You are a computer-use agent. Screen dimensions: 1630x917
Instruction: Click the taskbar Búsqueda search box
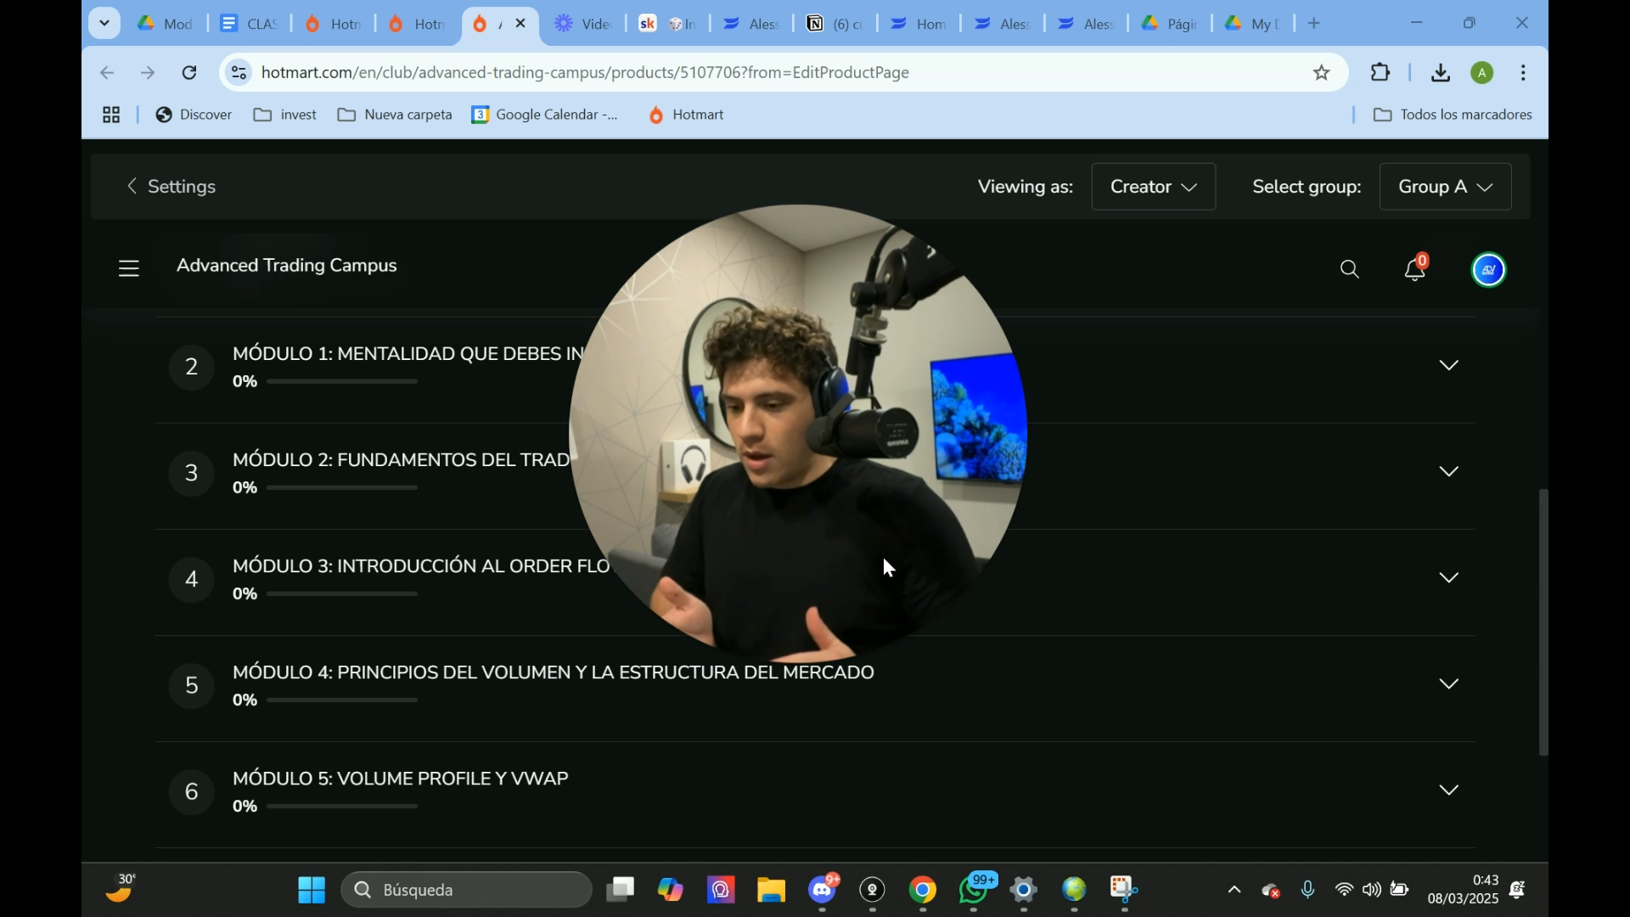pos(467,890)
